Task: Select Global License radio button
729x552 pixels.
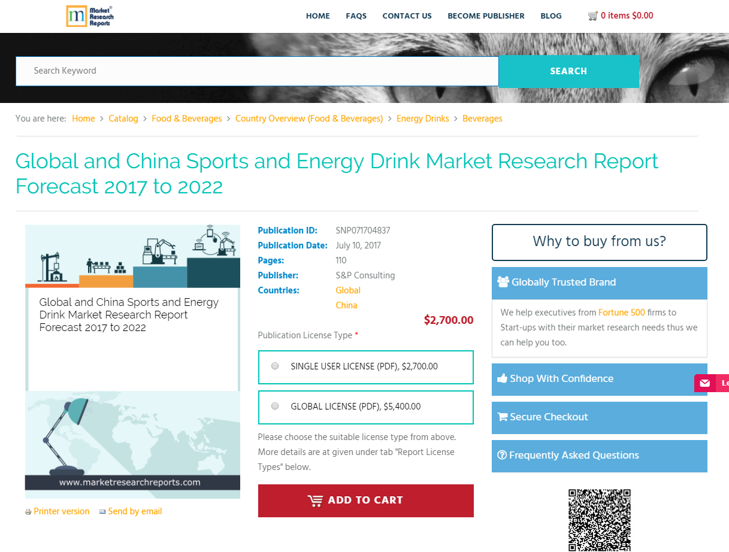Action: (x=275, y=406)
